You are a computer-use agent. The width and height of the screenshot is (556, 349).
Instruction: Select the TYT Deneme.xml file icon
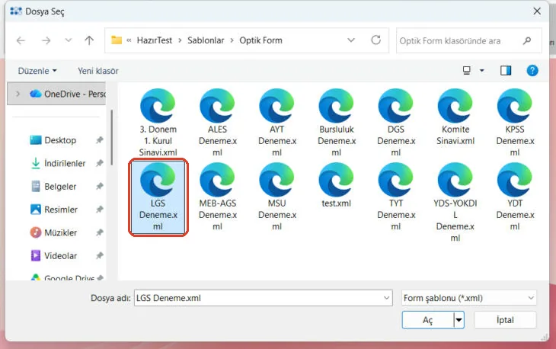[x=396, y=180]
